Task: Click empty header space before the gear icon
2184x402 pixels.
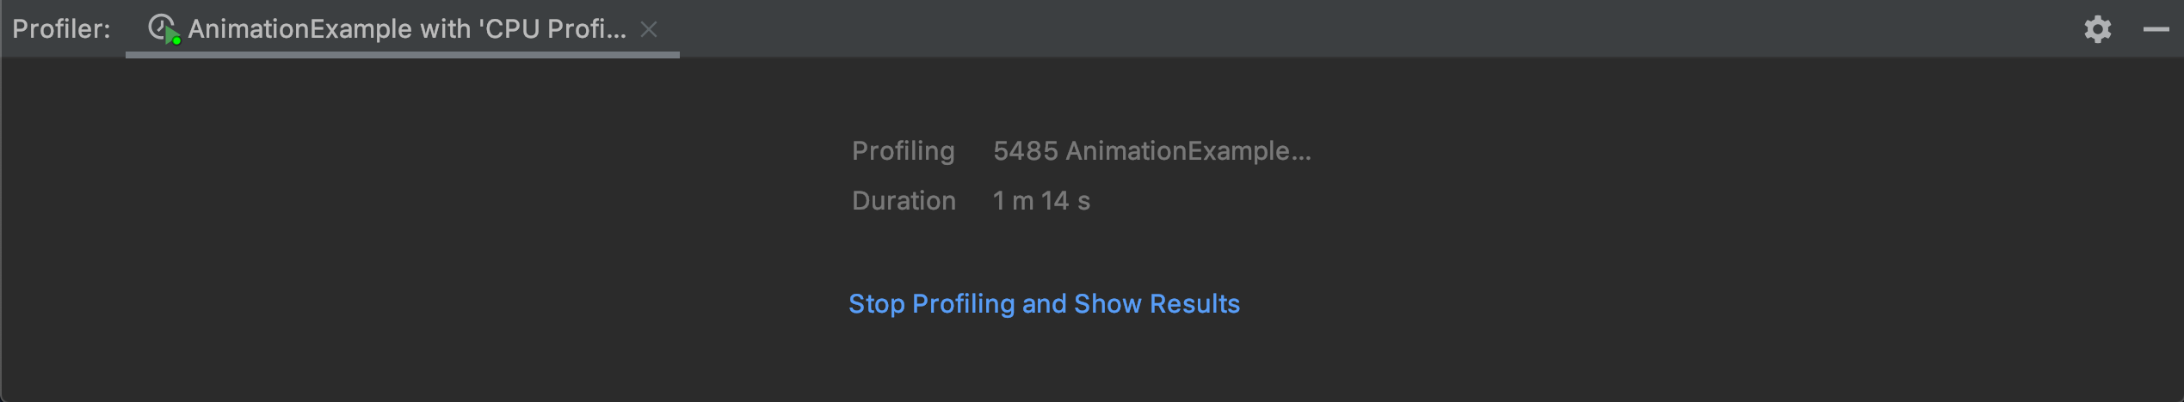Action: coord(1377,29)
